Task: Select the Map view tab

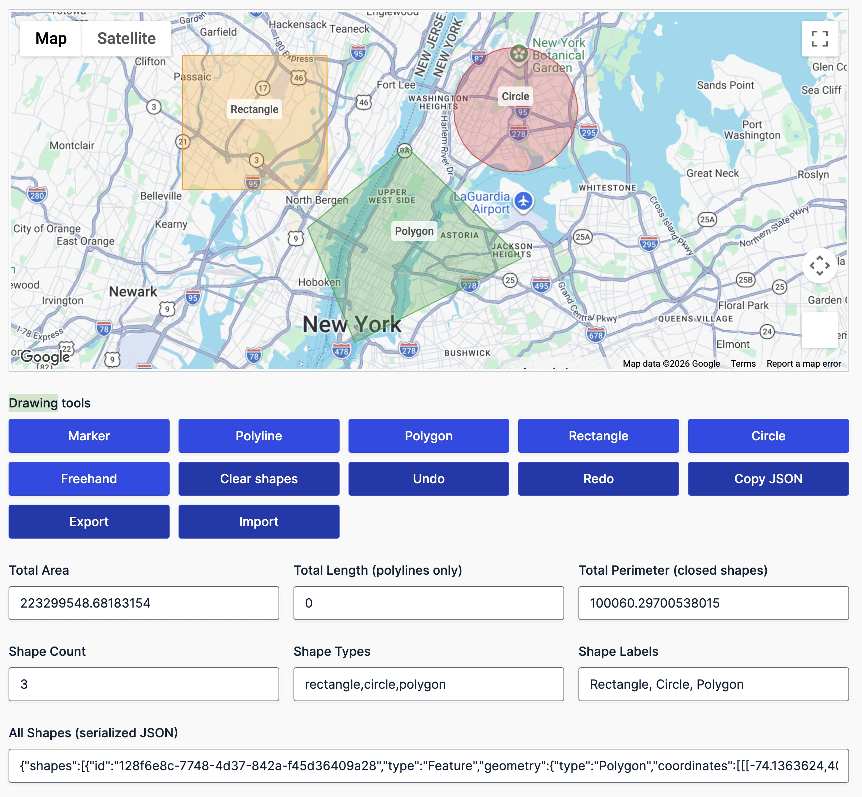Action: pyautogui.click(x=51, y=38)
